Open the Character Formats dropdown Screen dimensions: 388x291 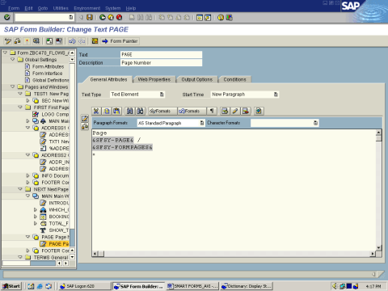[x=315, y=123]
